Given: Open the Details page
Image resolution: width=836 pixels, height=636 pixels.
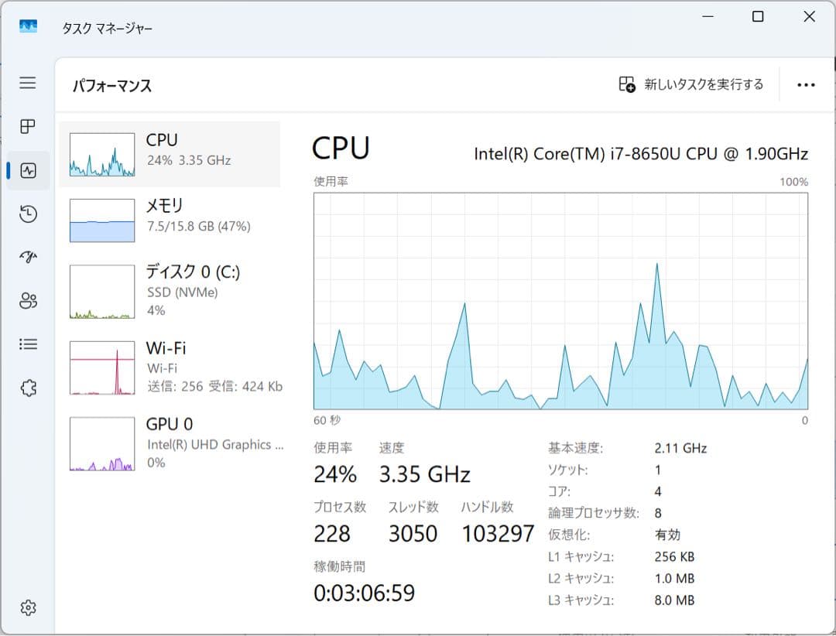Looking at the screenshot, I should coord(28,344).
